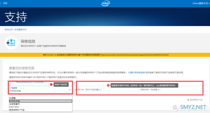The image size is (210, 113).
Task: Focus the 或序列号 (包装盒上) field
Action: pos(171,90)
